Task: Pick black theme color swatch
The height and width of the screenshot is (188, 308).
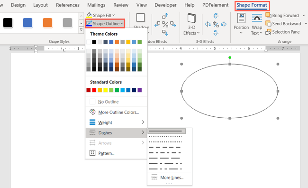Action: coord(94,42)
